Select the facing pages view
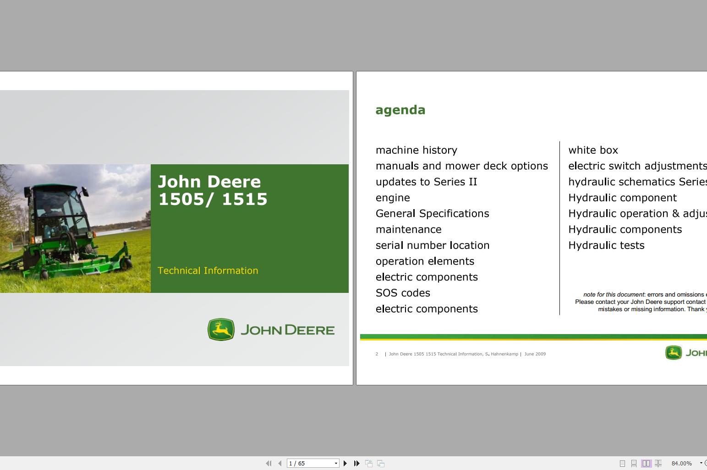707x470 pixels. tap(646, 463)
